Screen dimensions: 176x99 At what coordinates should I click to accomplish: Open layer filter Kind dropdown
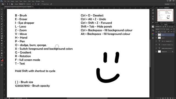[x=158, y=27]
